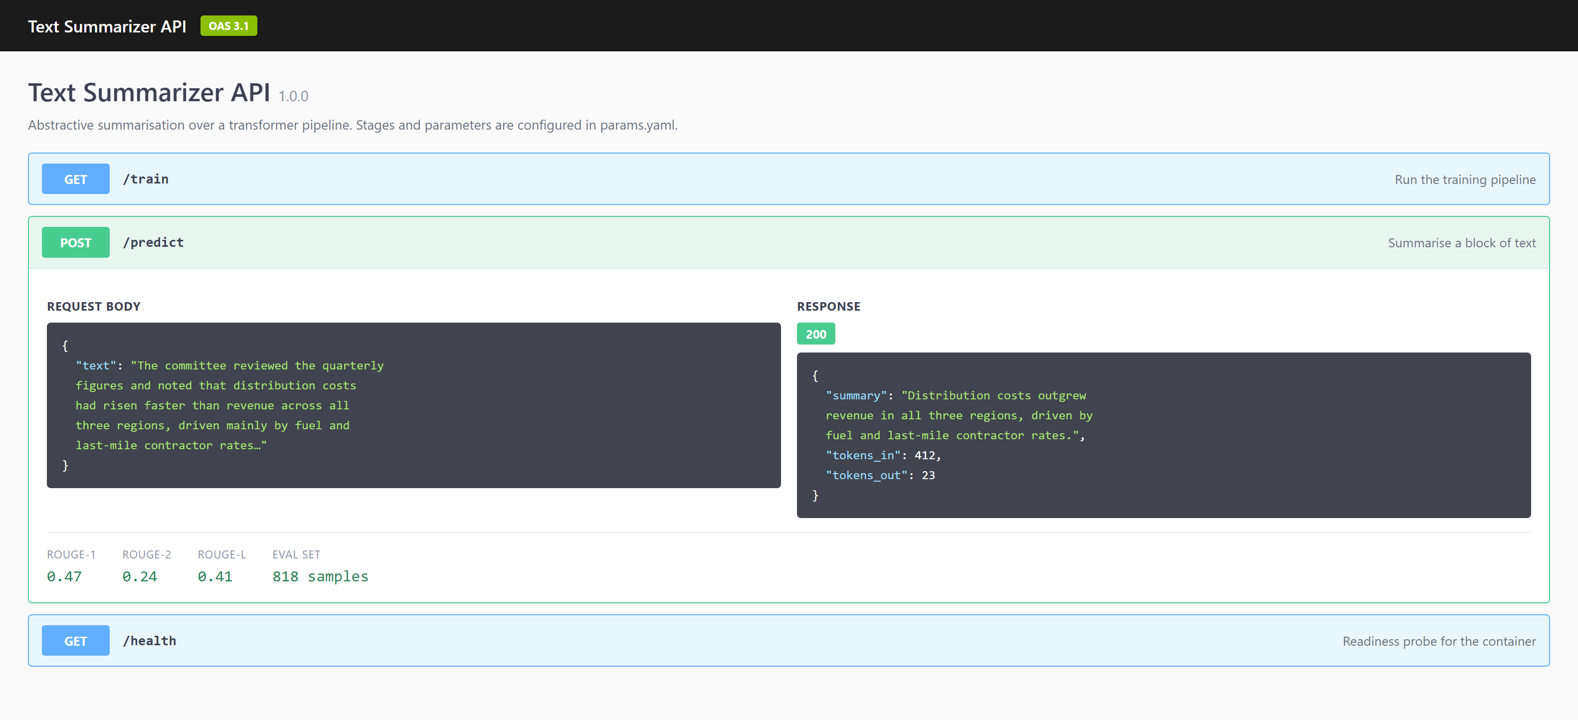Viewport: 1578px width, 720px height.
Task: Click the ROUGE-1 label
Action: pyautogui.click(x=71, y=554)
